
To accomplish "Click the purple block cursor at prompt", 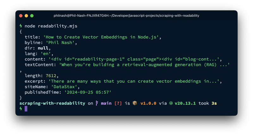I will click(26, 109).
